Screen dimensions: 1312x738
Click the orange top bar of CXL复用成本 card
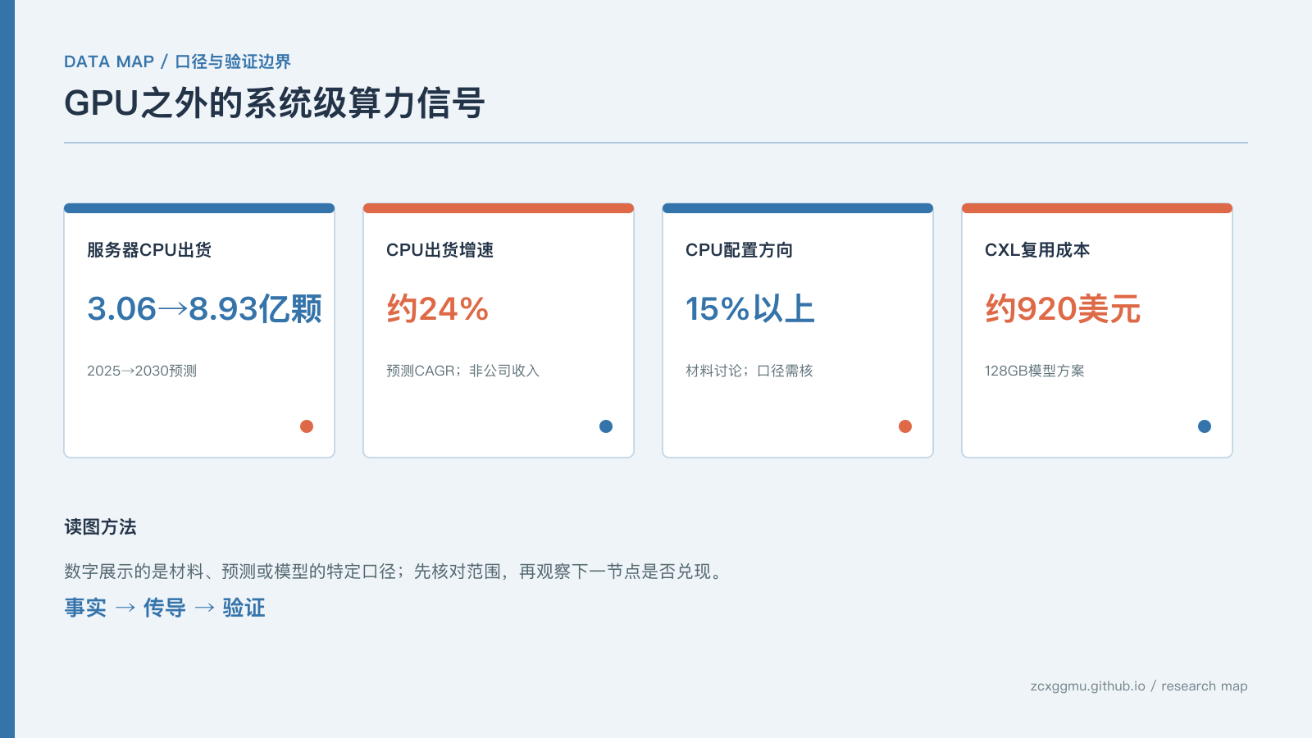tap(1097, 208)
